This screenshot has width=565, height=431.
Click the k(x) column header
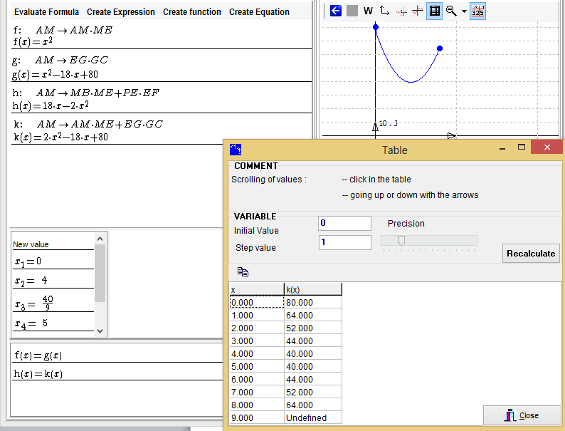313,289
